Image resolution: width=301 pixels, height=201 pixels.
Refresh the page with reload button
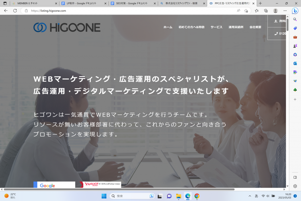point(15,11)
